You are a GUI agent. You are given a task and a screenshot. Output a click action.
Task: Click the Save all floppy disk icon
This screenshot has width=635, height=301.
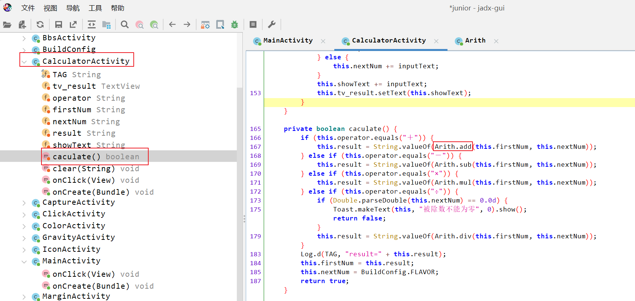(x=59, y=25)
